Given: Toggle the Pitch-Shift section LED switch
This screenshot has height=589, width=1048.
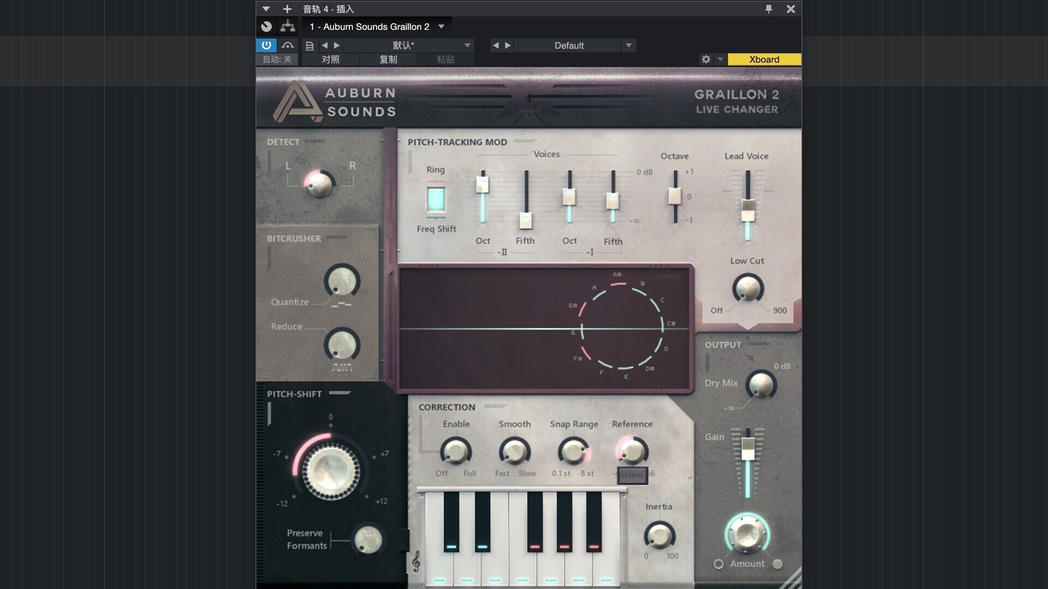Looking at the screenshot, I should tap(340, 393).
